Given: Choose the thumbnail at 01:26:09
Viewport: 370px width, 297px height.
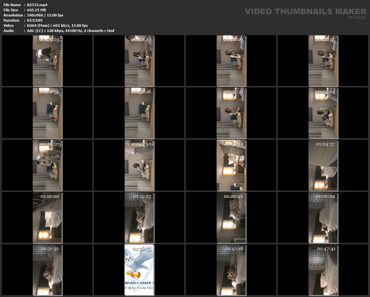Looking at the screenshot, I should click(x=323, y=218).
